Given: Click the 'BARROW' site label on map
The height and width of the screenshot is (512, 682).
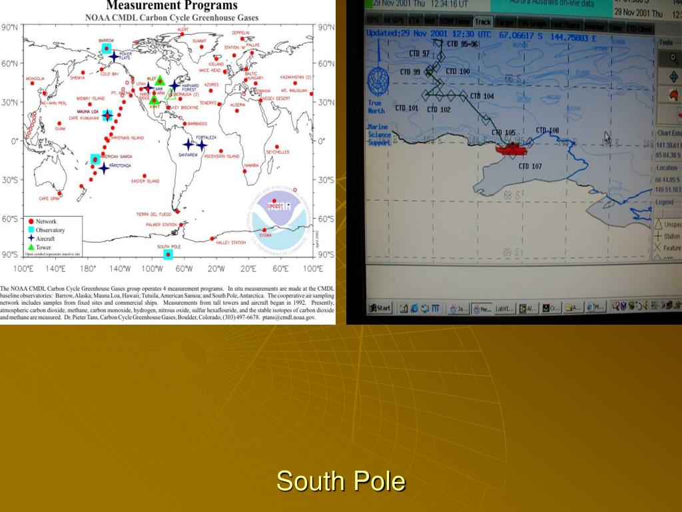Looking at the screenshot, I should click(106, 41).
